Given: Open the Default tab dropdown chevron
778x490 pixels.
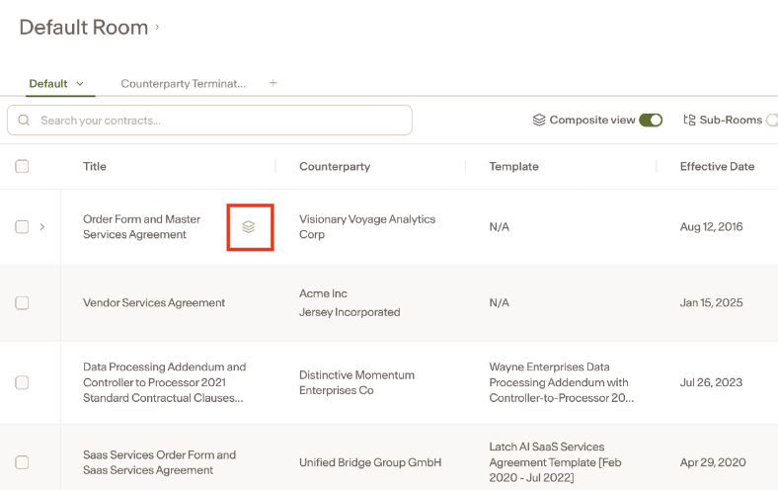Looking at the screenshot, I should tap(80, 84).
